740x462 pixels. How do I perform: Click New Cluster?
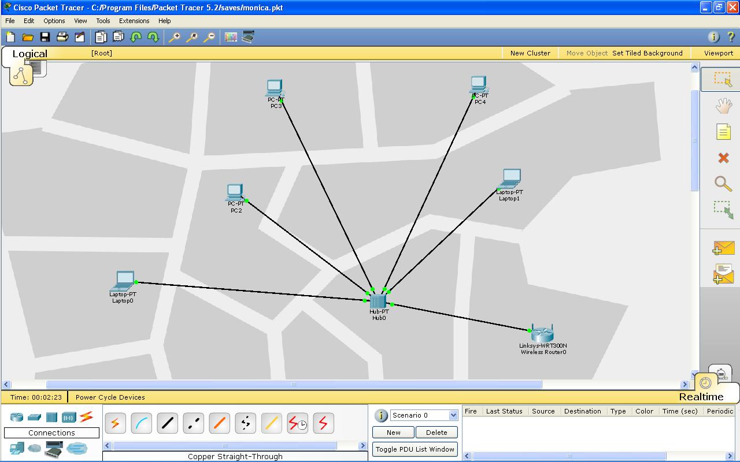pyautogui.click(x=530, y=53)
